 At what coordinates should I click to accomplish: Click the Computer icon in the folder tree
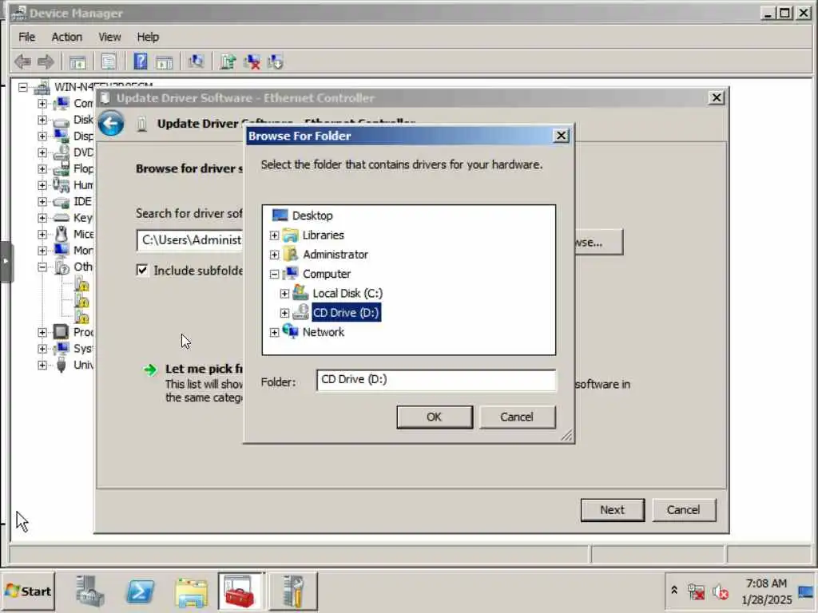coord(291,274)
